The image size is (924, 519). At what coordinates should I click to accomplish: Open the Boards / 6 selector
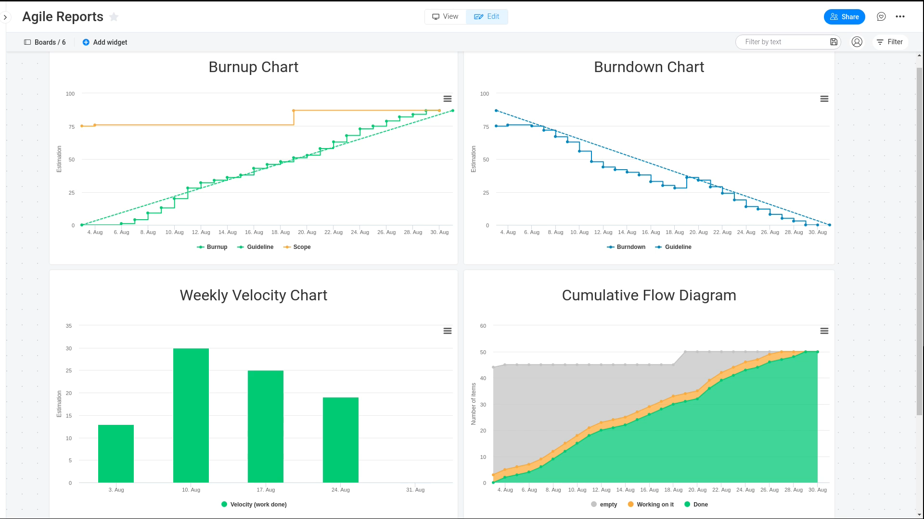(45, 42)
